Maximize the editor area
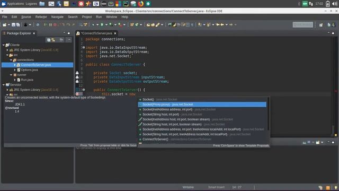This screenshot has height=191, width=339. click(x=333, y=33)
